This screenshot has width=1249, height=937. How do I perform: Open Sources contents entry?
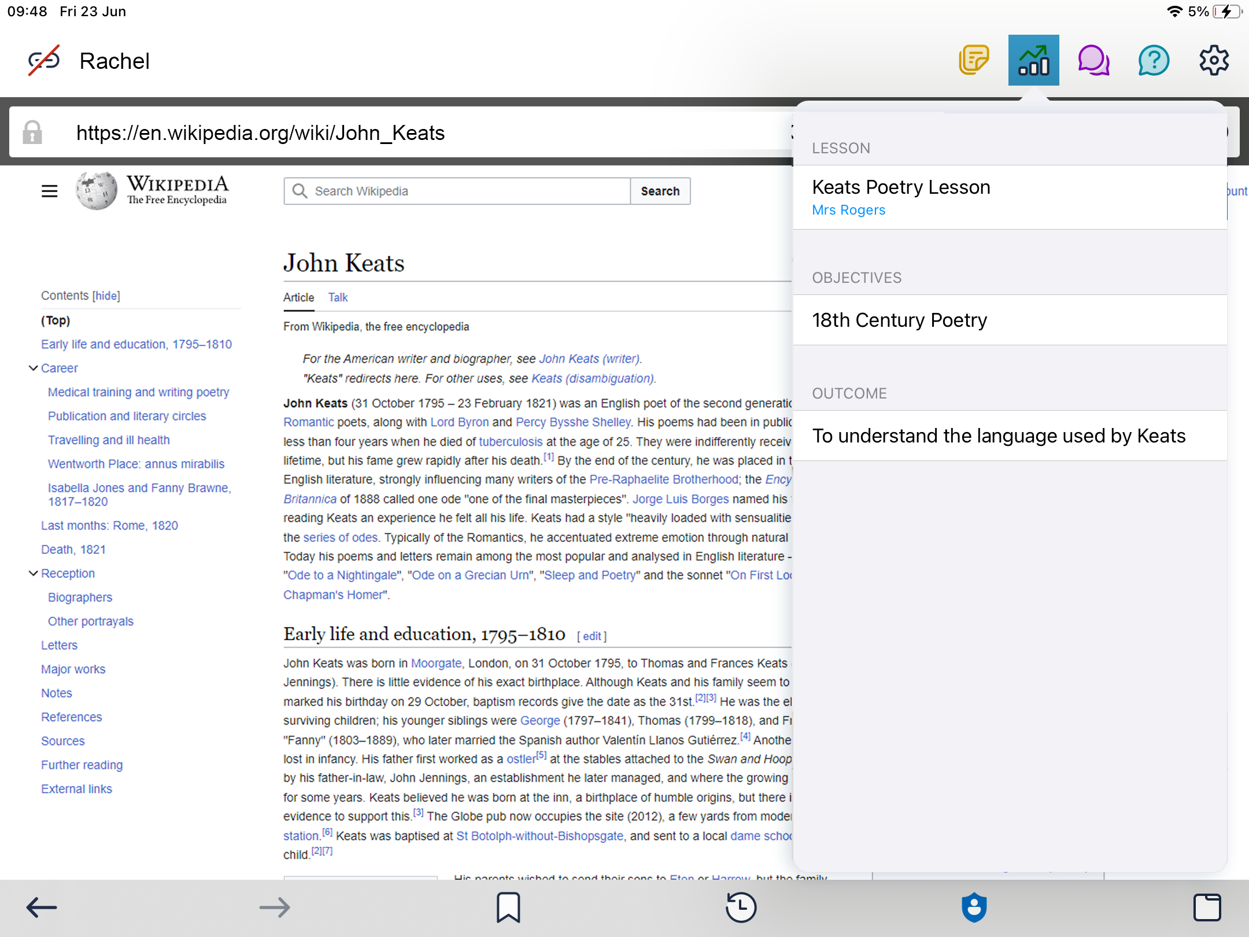pos(62,741)
